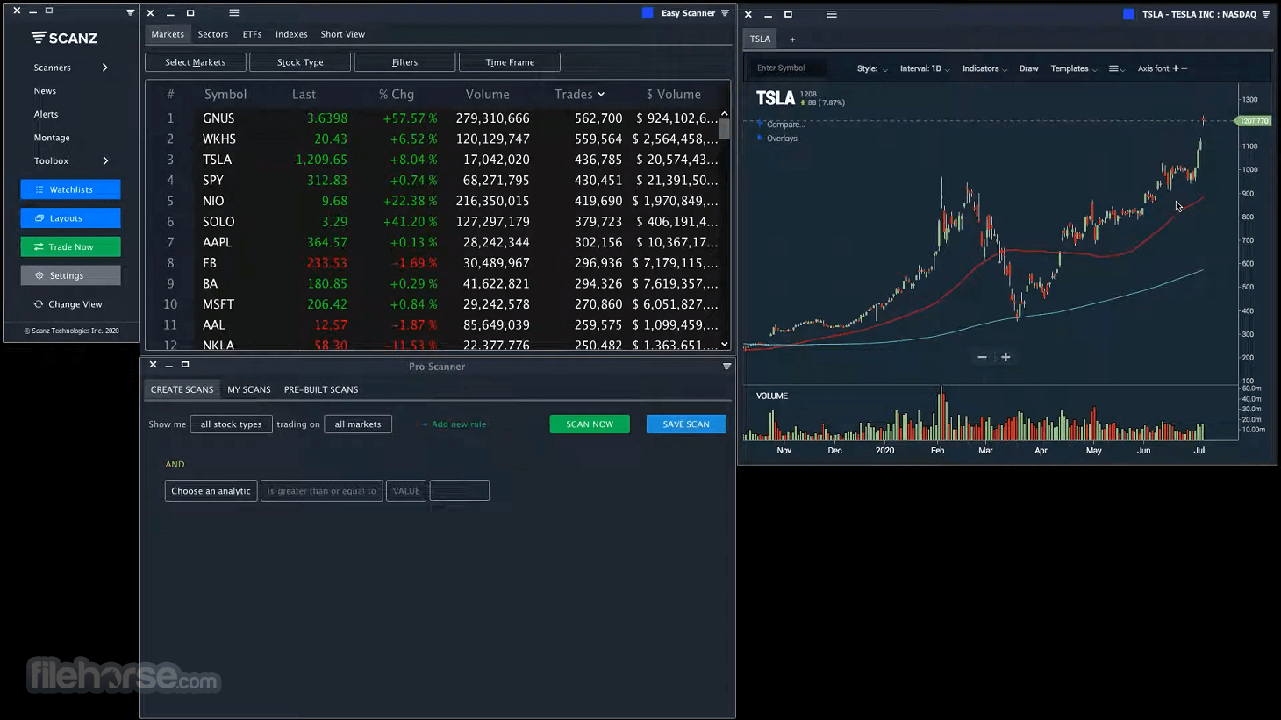Viewport: 1281px width, 720px height.
Task: Open the Watchlists button
Action: point(70,189)
